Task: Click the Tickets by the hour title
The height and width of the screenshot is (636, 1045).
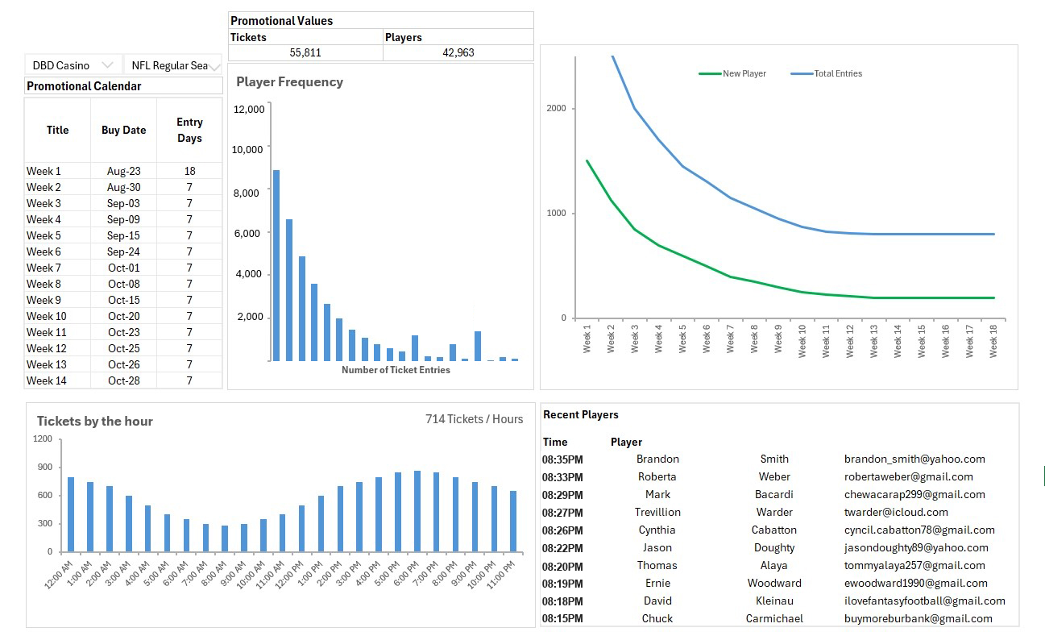Action: (94, 421)
